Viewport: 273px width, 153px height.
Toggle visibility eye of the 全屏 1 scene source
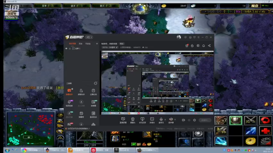tap(66, 49)
